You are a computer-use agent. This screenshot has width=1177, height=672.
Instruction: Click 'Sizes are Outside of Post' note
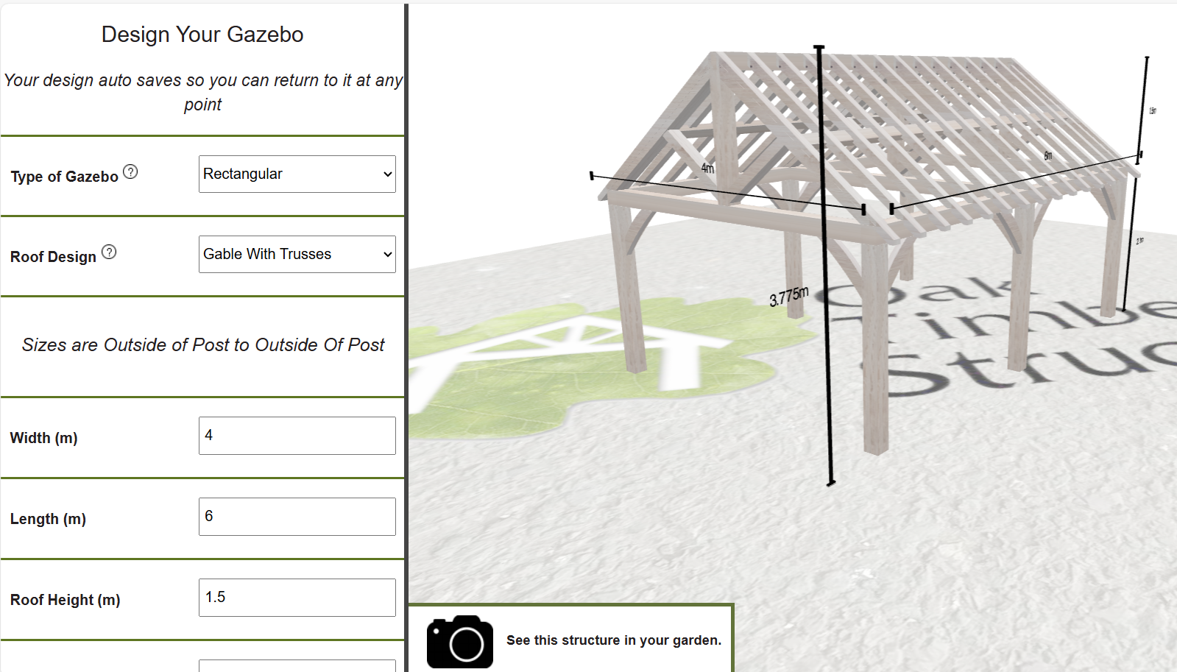pyautogui.click(x=203, y=345)
